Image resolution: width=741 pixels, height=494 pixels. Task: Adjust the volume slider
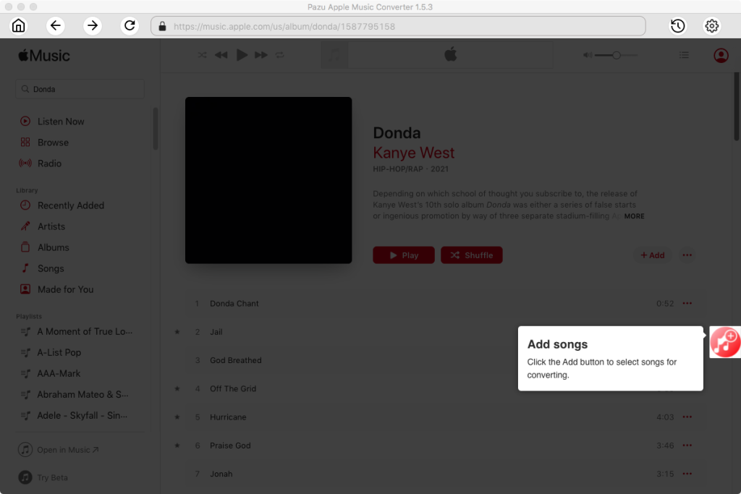point(616,55)
